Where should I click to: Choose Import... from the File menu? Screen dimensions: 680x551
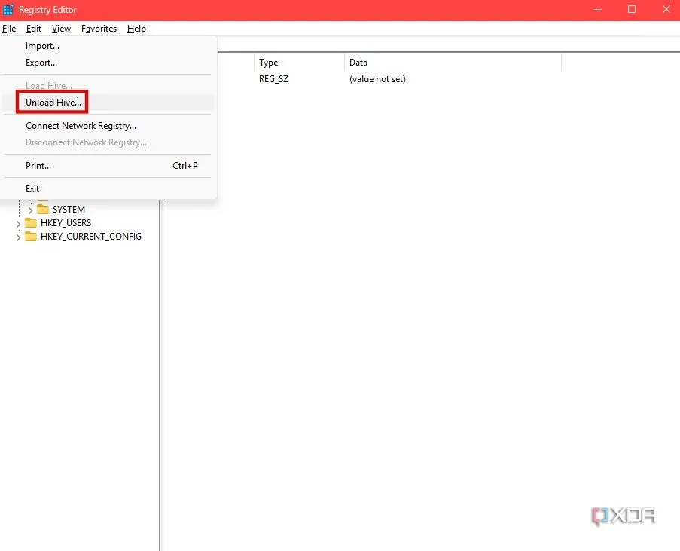[108, 46]
